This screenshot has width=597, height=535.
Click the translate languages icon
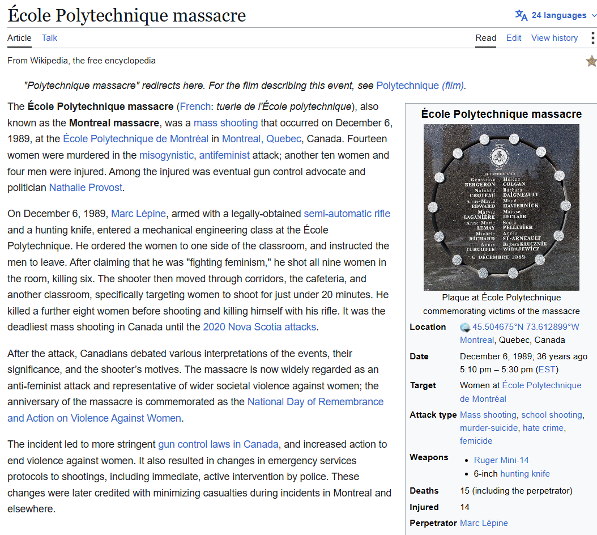tap(521, 15)
